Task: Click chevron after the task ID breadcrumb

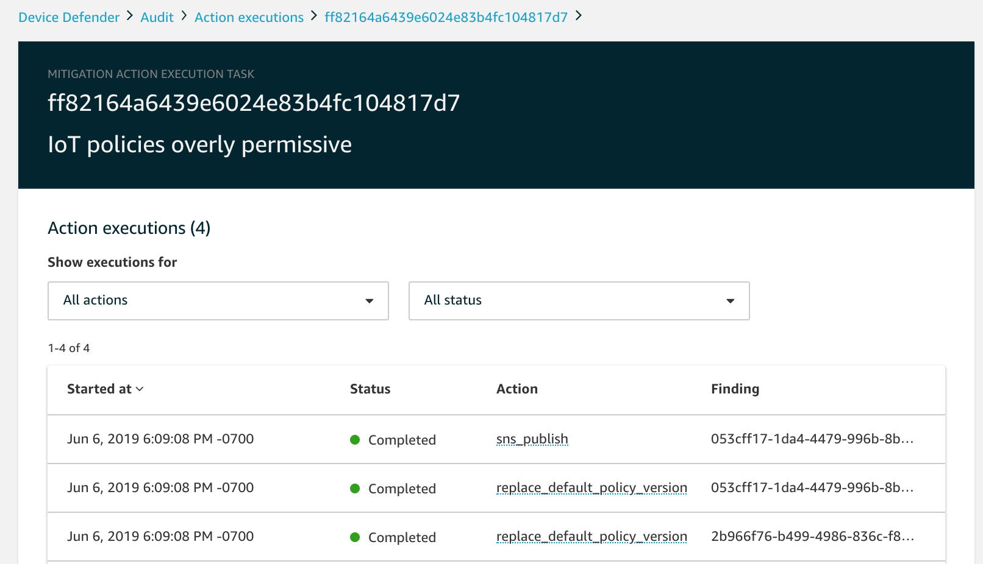Action: pyautogui.click(x=579, y=16)
